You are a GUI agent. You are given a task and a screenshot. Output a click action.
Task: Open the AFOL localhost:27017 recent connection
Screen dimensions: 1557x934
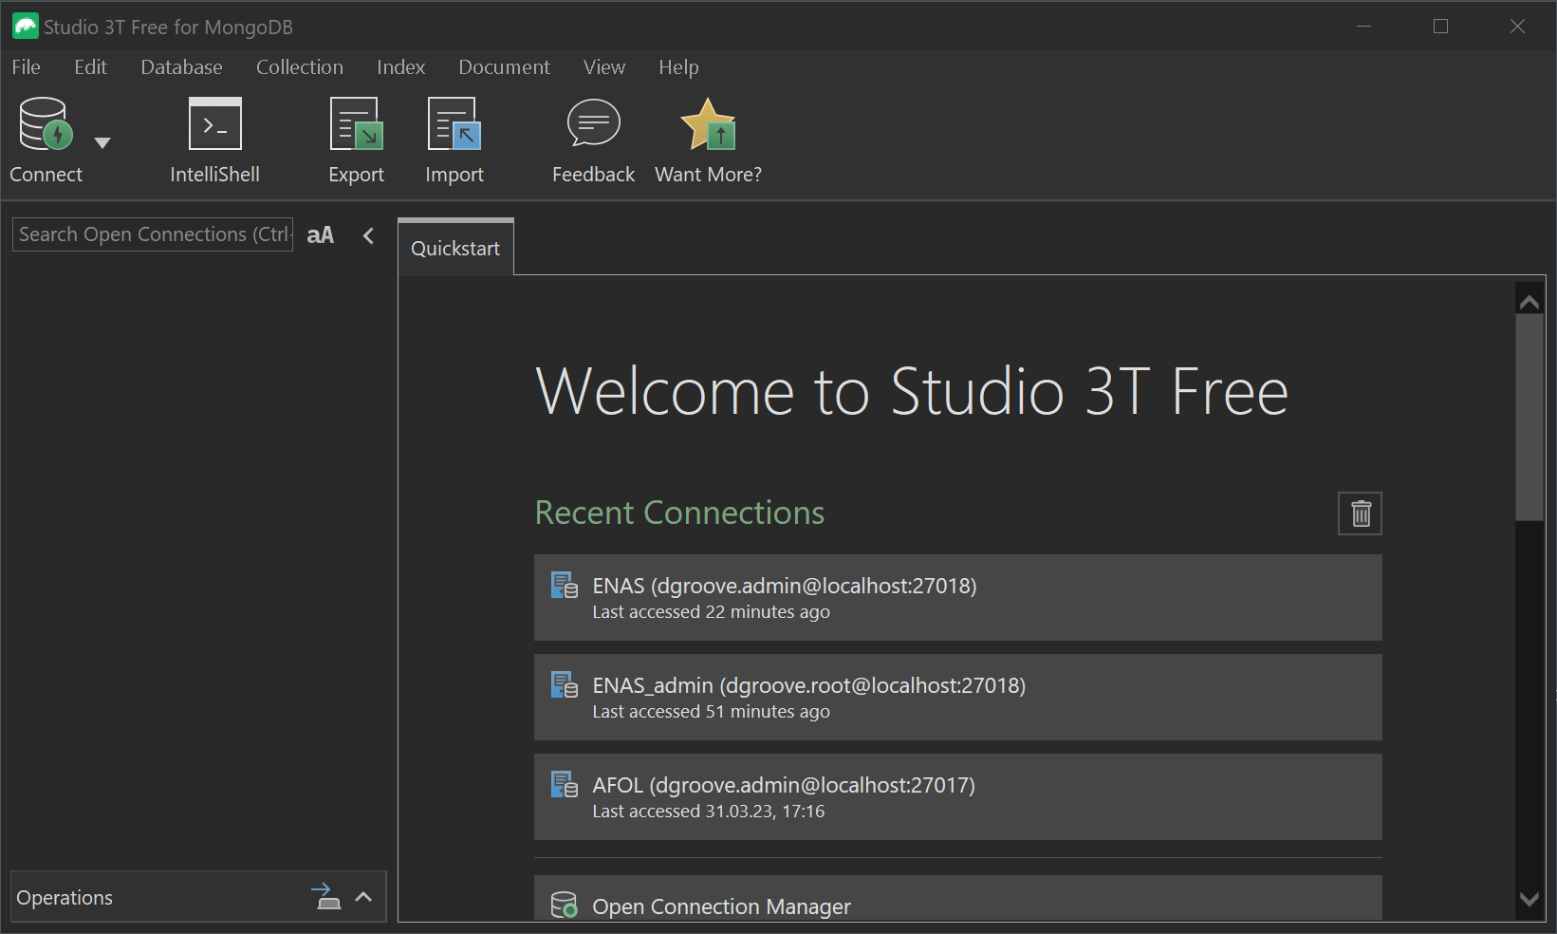[958, 797]
